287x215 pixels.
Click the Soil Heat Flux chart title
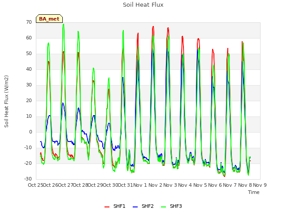[x=143, y=5]
